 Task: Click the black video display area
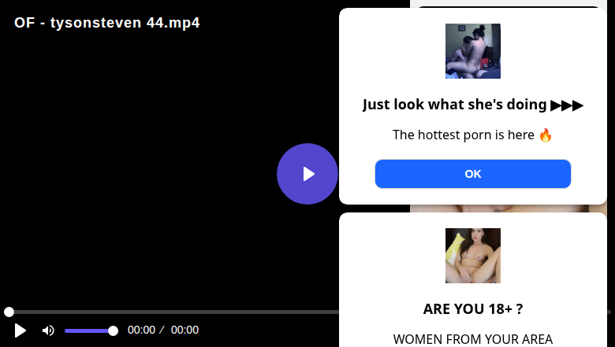(x=158, y=157)
